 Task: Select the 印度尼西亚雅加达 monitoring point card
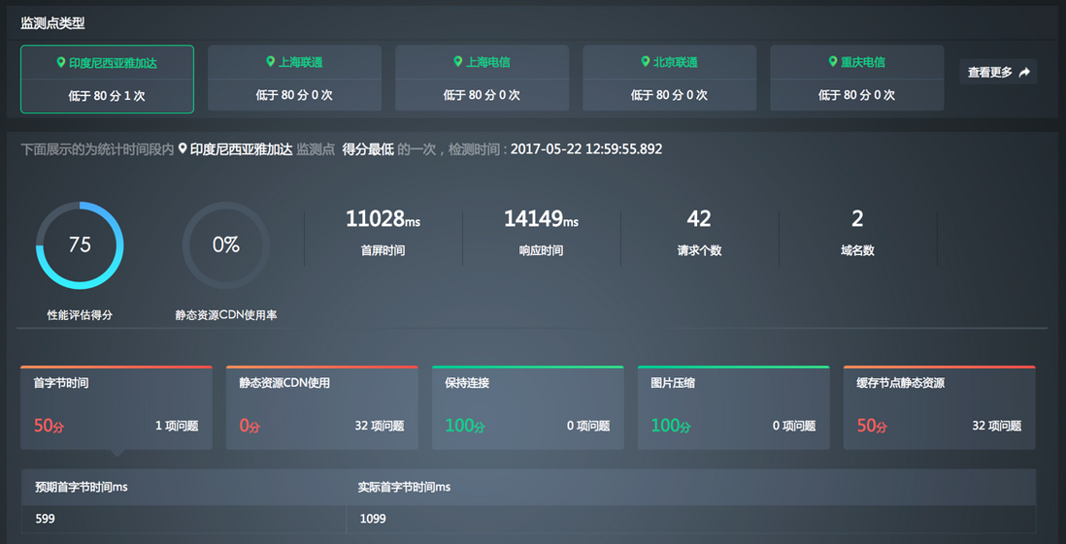108,79
